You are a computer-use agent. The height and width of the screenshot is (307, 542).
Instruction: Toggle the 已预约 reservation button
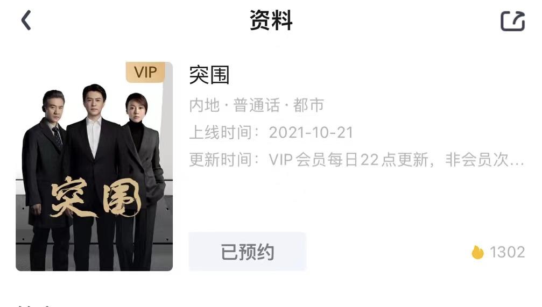pos(247,252)
